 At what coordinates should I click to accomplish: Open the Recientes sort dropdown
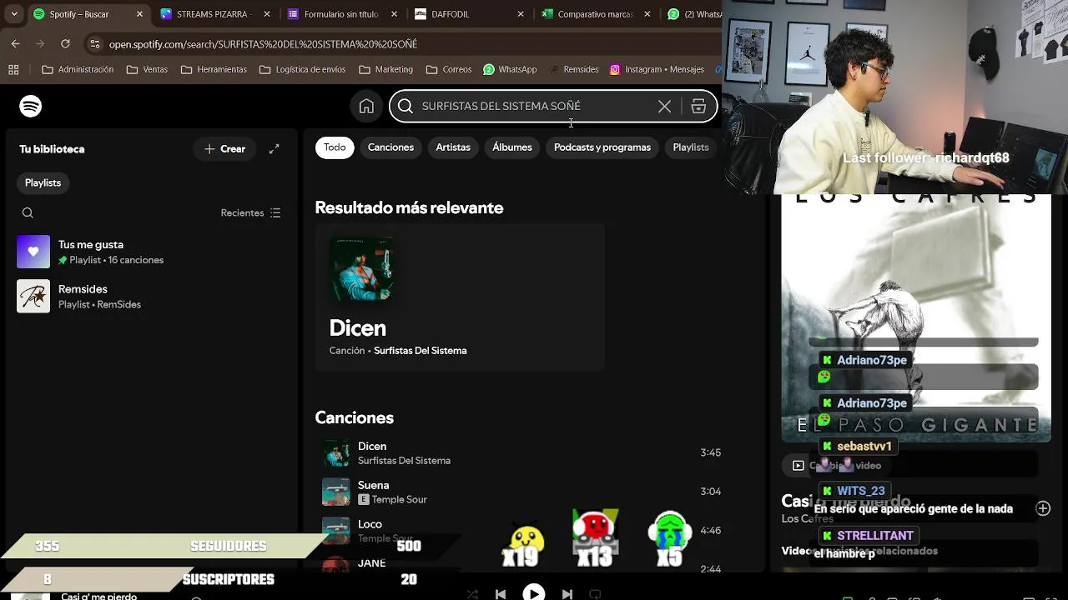click(250, 212)
